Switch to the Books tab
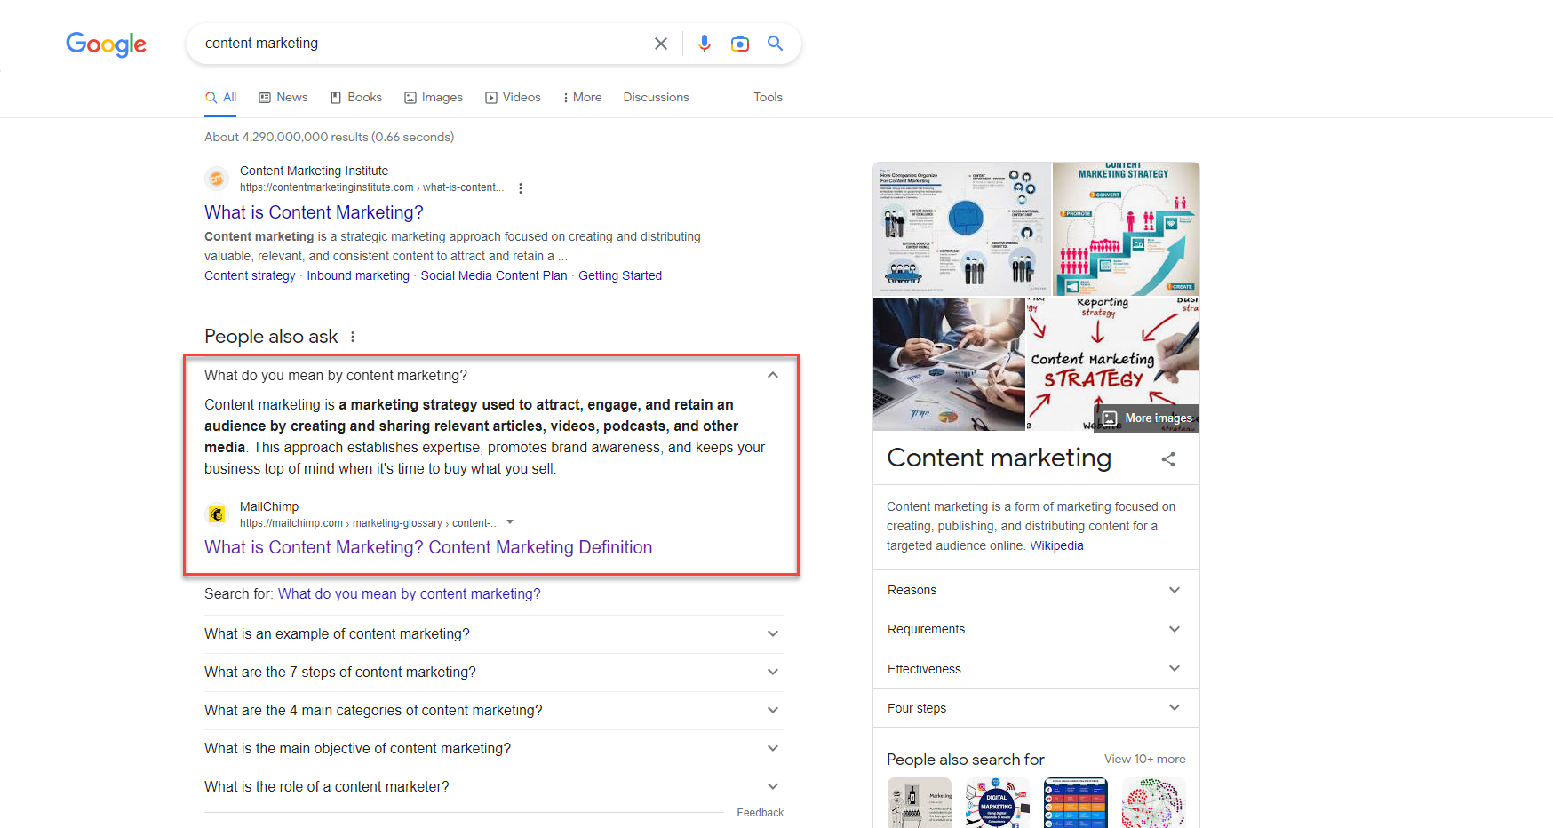This screenshot has width=1553, height=828. (356, 98)
